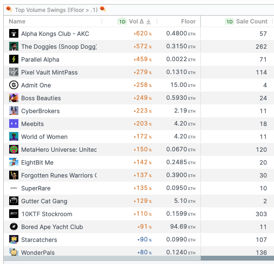Click the 80% down value for WonderPals
The image size is (274, 264).
pos(145,253)
